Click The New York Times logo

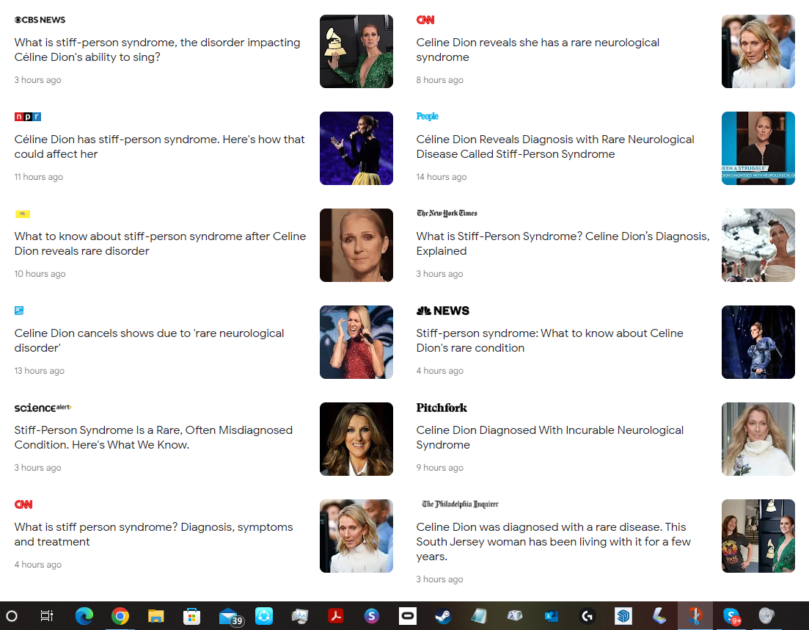coord(447,213)
